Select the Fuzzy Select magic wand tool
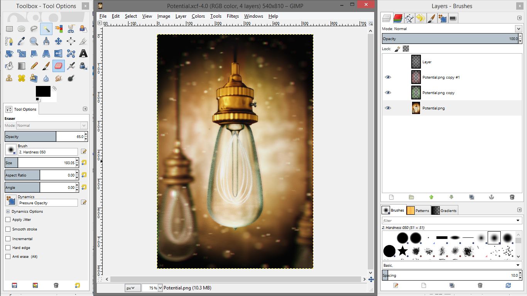Screen dimensions: 527x296 (x=46, y=29)
